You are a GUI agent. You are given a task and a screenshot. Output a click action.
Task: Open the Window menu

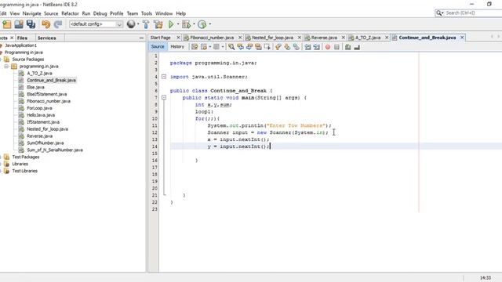tap(164, 13)
